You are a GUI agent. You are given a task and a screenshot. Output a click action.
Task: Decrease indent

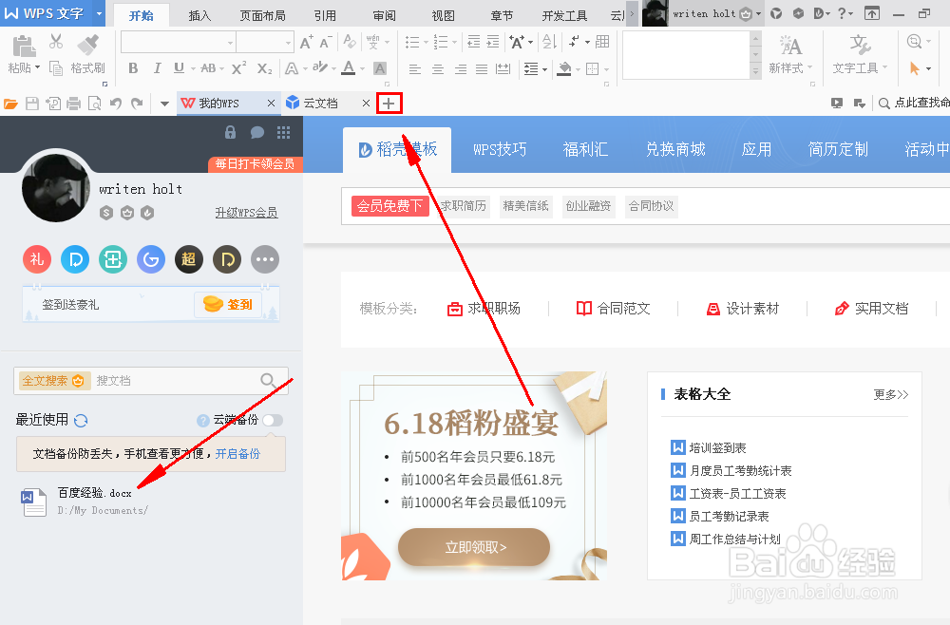pyautogui.click(x=474, y=42)
